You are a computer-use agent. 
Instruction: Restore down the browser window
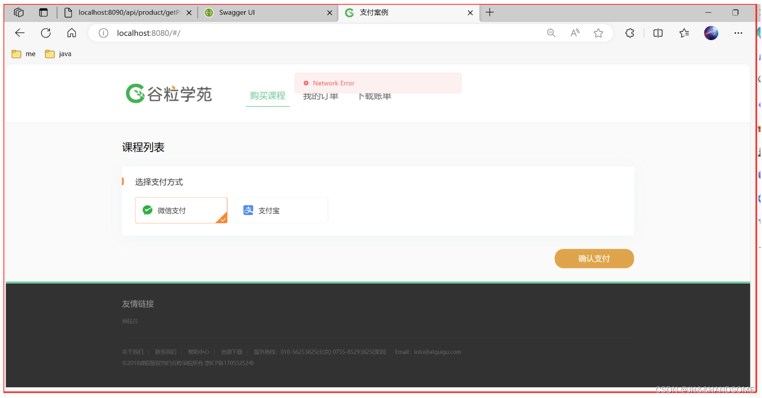click(735, 12)
